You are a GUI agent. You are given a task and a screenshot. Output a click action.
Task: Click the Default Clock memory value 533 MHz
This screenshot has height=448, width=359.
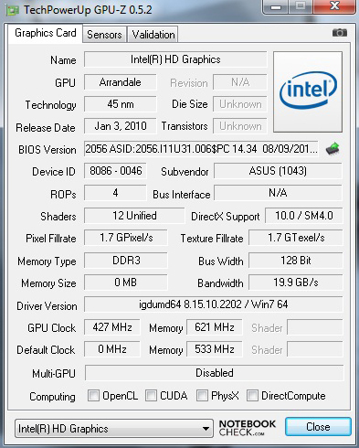click(x=215, y=349)
